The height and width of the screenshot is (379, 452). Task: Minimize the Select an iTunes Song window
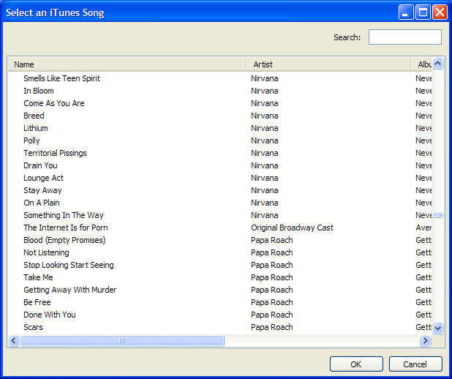click(x=406, y=12)
